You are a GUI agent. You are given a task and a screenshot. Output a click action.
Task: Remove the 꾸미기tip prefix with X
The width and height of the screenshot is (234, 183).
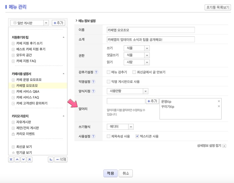[219, 106]
